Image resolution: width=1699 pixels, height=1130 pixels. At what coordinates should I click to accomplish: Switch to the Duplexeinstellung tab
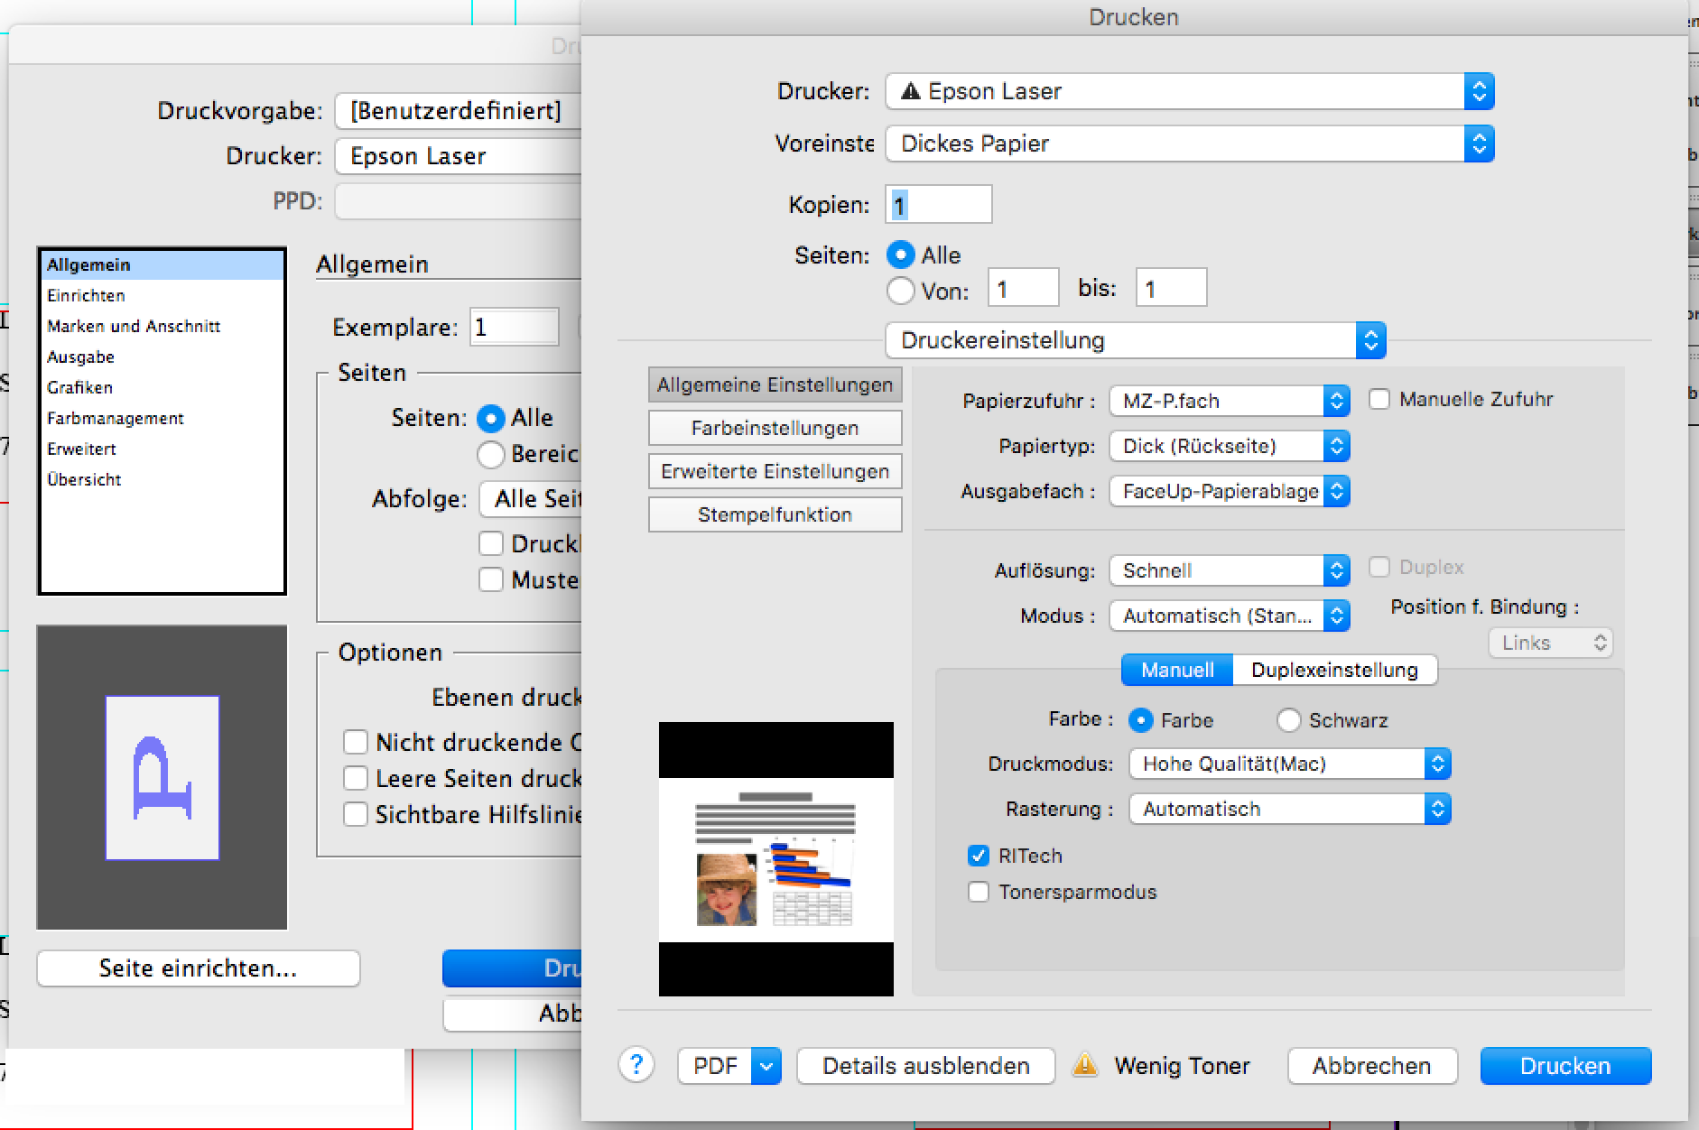(1334, 670)
